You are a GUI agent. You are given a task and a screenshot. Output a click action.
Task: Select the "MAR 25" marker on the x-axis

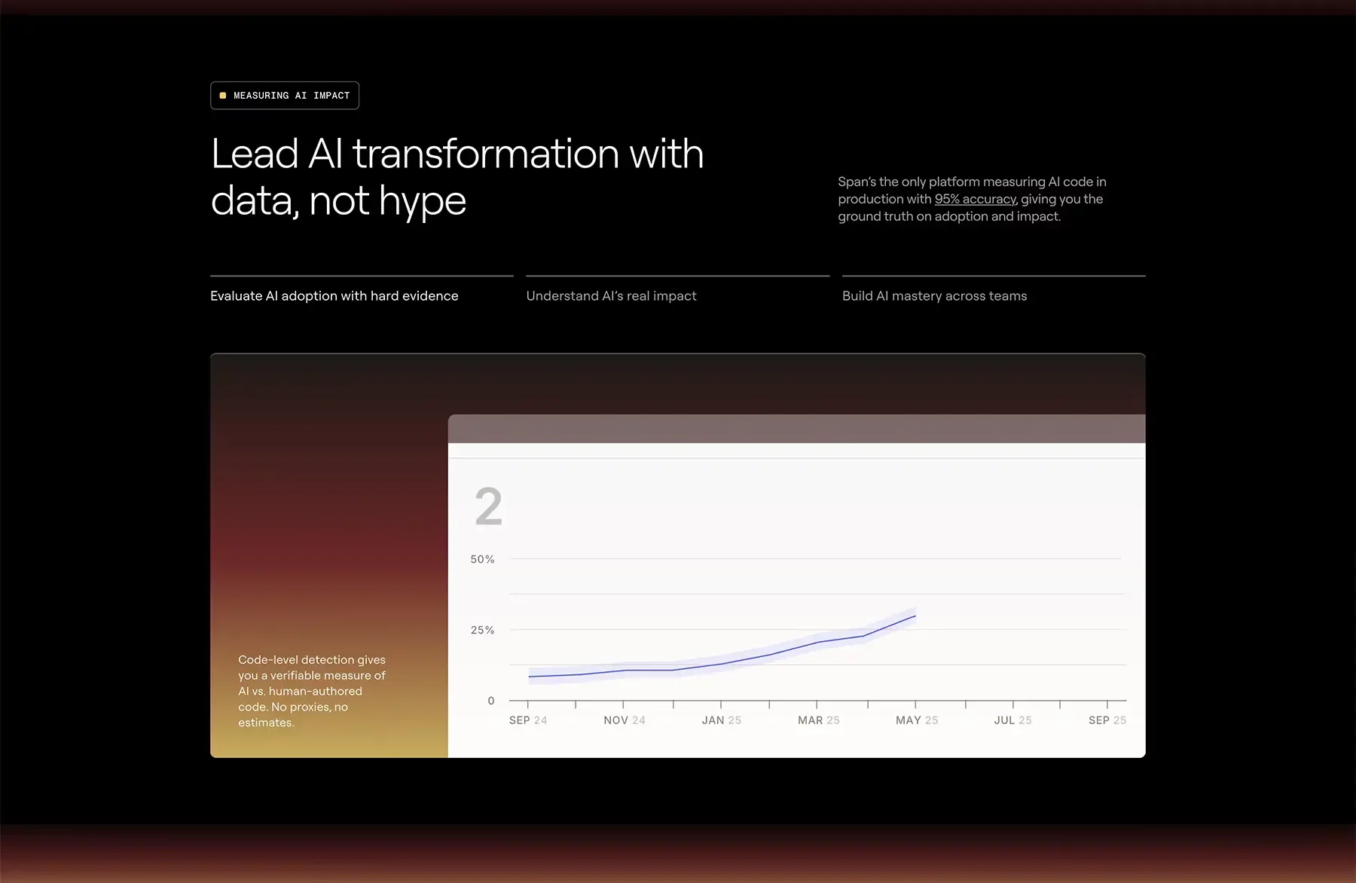tap(818, 720)
